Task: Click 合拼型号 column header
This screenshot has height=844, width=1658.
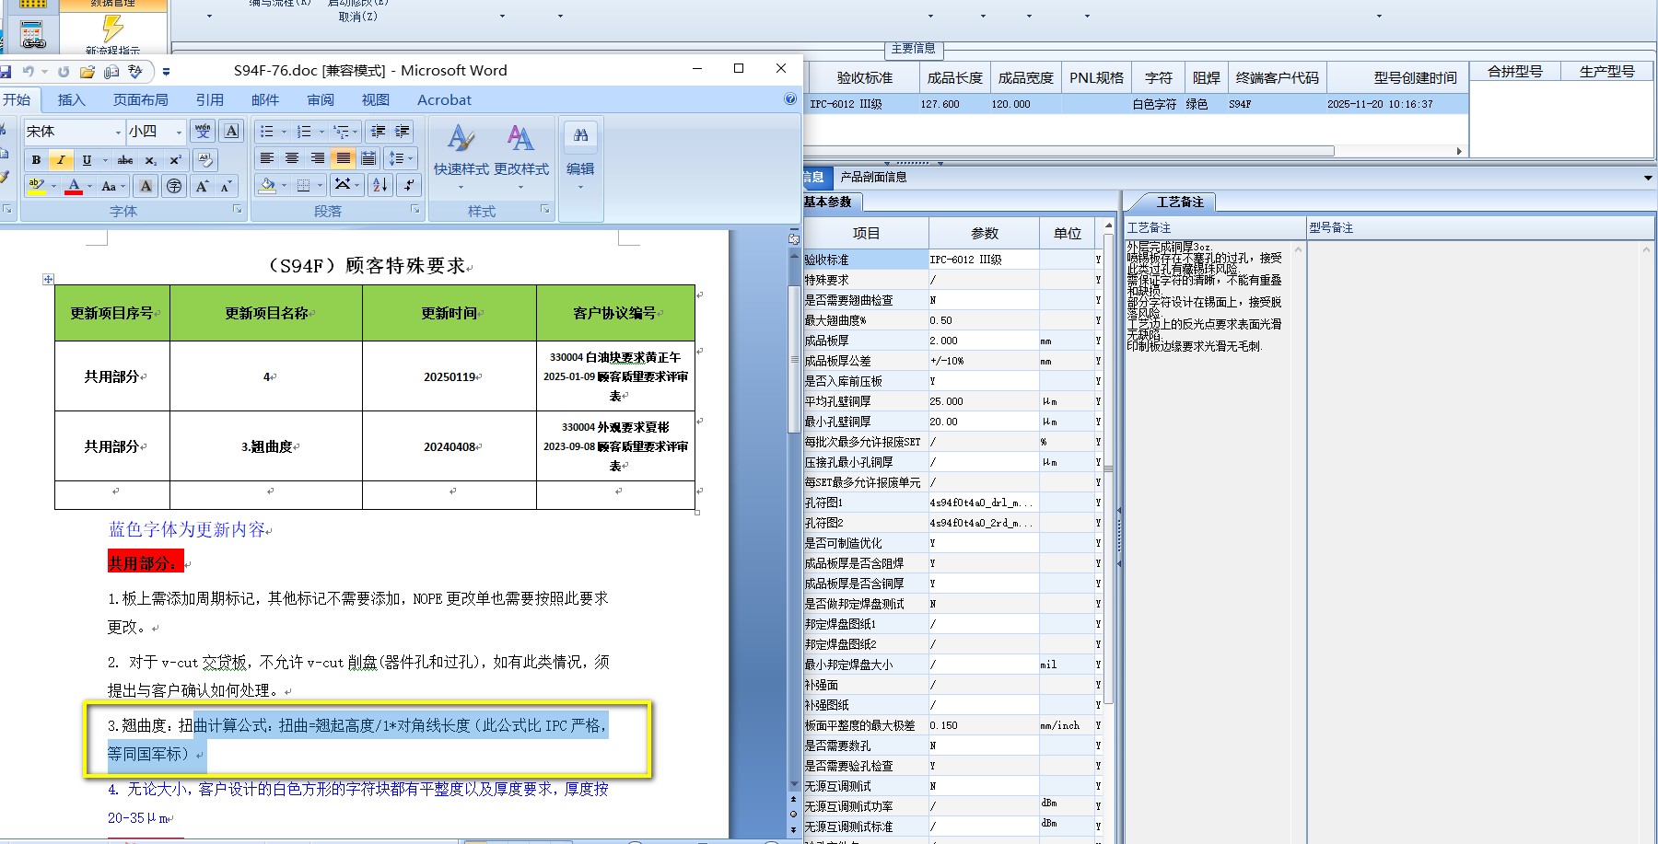Action: coord(1515,71)
